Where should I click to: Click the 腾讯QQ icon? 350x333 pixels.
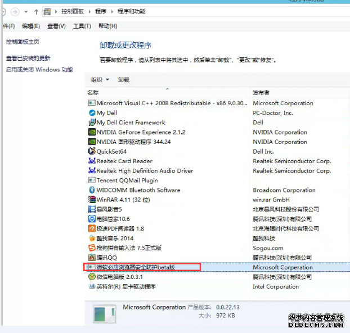click(92, 258)
